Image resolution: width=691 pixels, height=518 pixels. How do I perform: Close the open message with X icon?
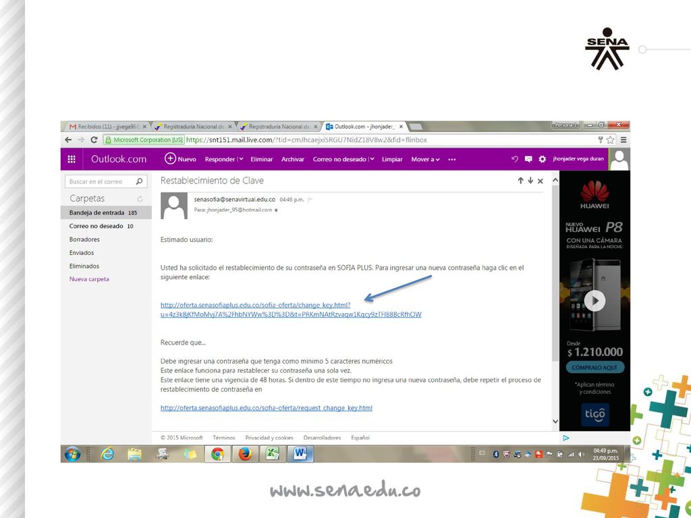click(x=541, y=181)
